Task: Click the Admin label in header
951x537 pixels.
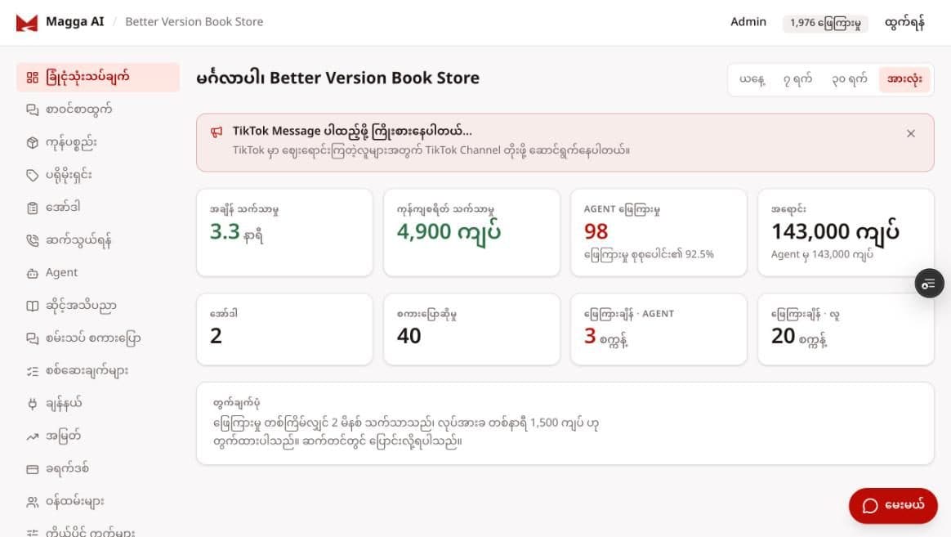Action: click(748, 22)
